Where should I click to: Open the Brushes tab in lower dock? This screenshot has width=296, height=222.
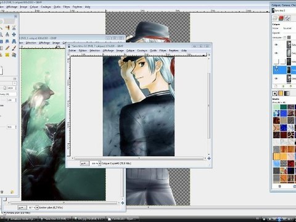pyautogui.click(x=275, y=94)
